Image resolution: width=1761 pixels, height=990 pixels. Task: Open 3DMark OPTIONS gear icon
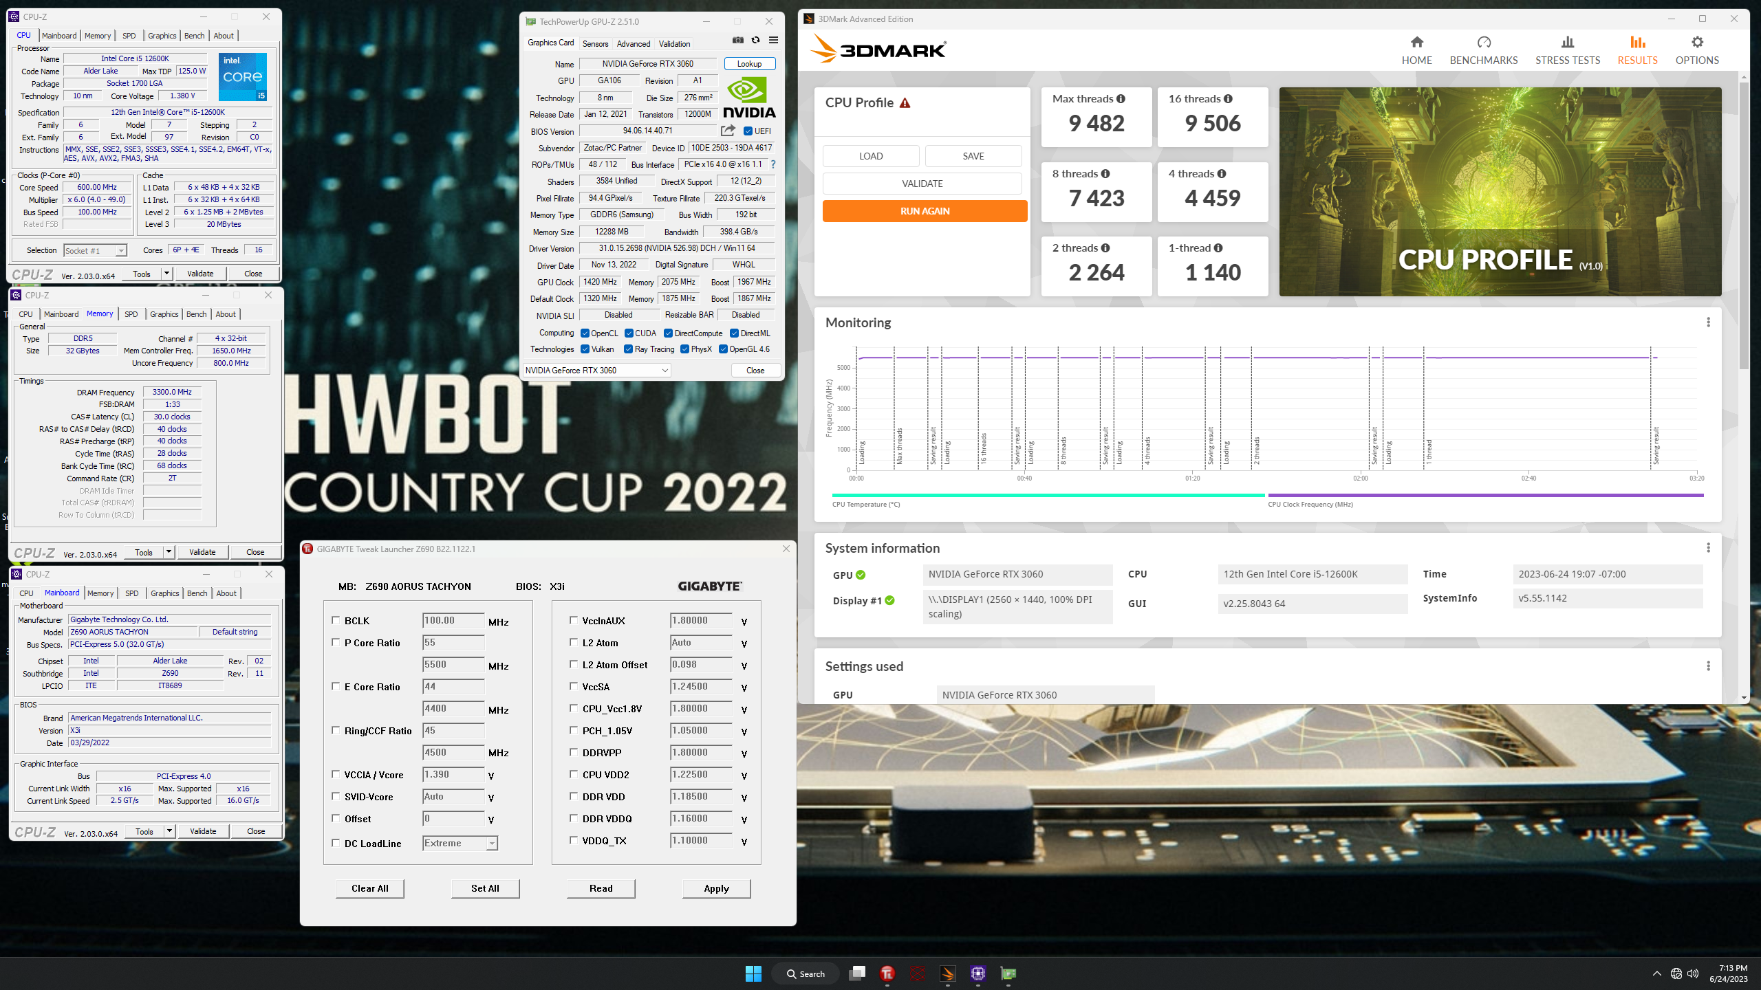click(x=1697, y=42)
